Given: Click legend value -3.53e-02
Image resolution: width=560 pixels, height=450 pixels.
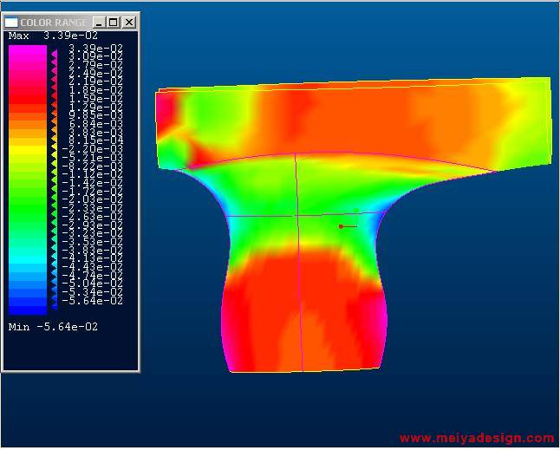Looking at the screenshot, I should click(x=93, y=241).
